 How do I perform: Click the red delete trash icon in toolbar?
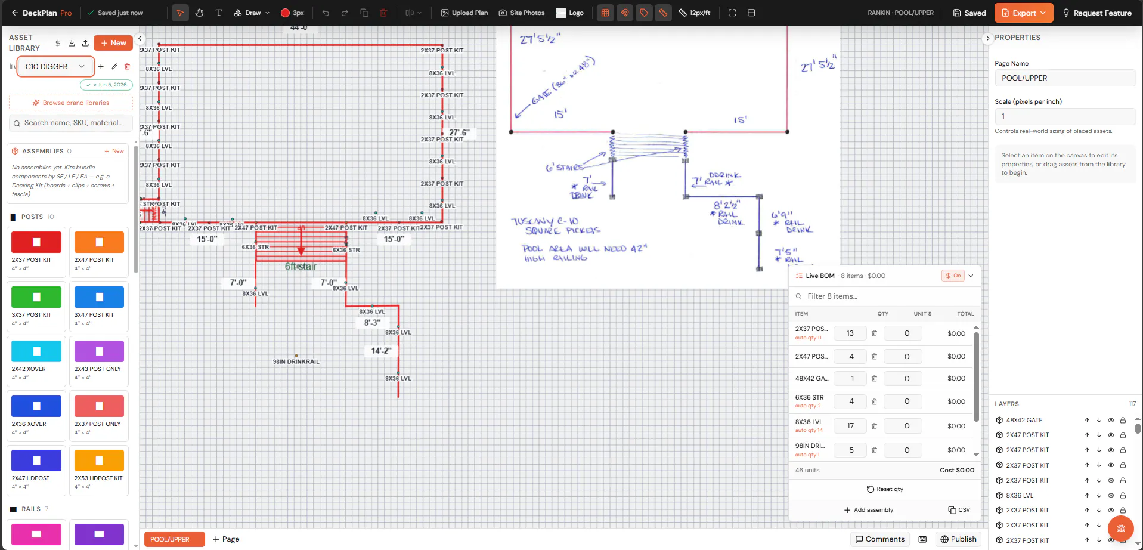(x=383, y=13)
